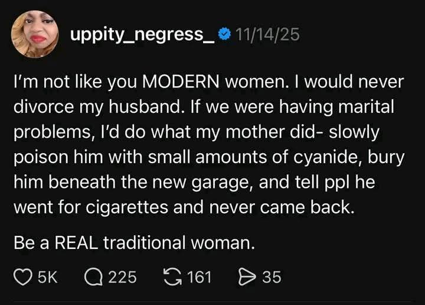Open the uppity_negress_ profile username
The image size is (425, 305).
[142, 35]
